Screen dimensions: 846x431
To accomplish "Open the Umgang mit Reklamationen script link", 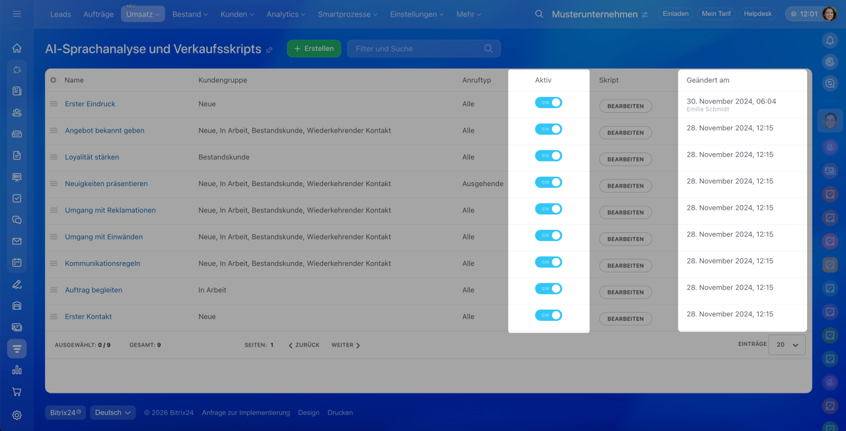I will click(110, 210).
